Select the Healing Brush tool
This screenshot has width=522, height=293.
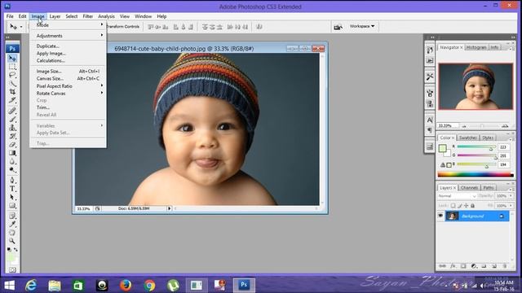click(x=13, y=111)
